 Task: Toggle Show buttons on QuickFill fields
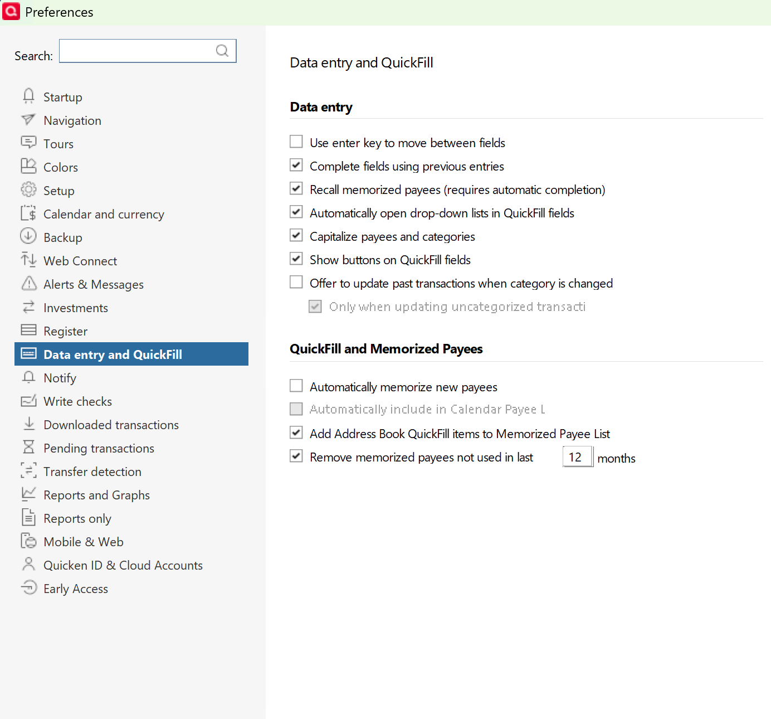tap(296, 259)
